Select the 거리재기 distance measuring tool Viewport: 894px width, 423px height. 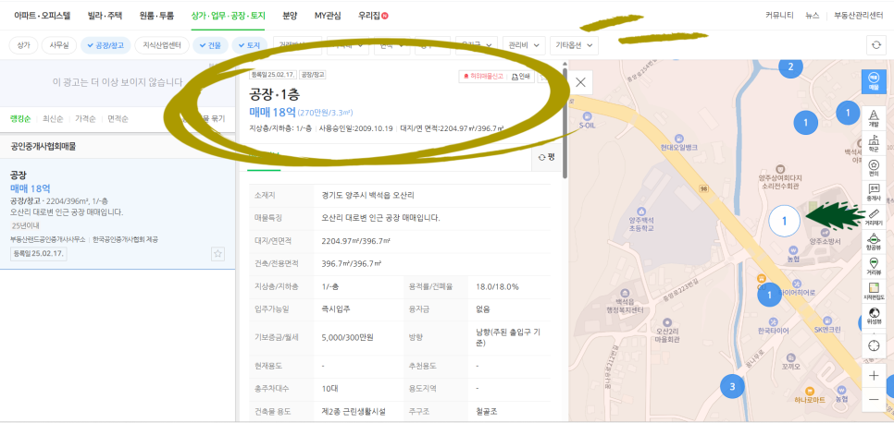[873, 217]
